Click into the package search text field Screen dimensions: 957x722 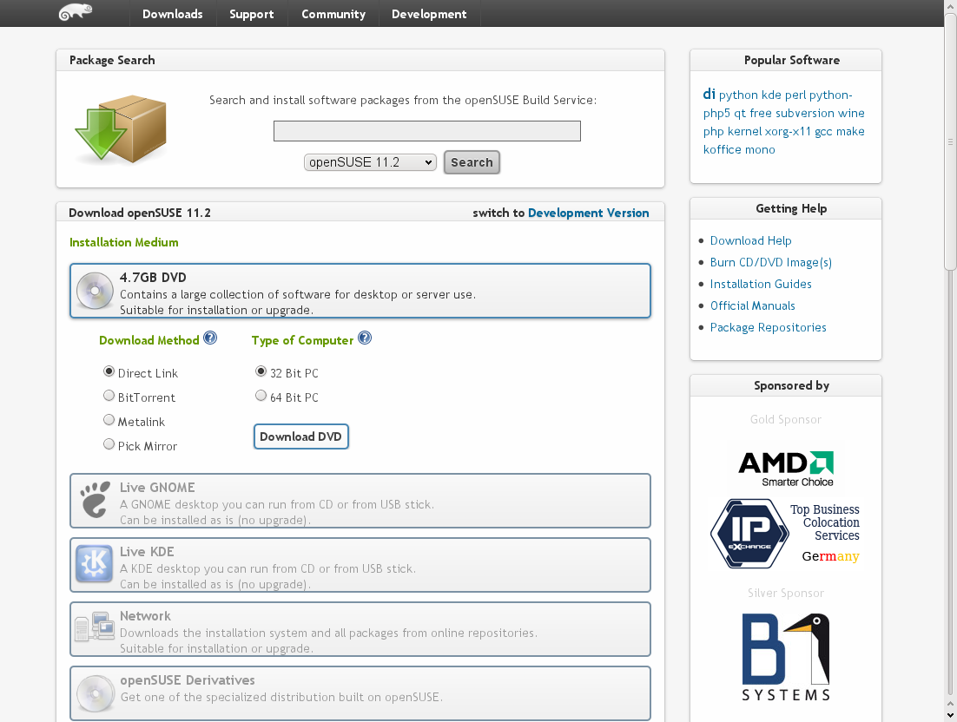(x=426, y=131)
